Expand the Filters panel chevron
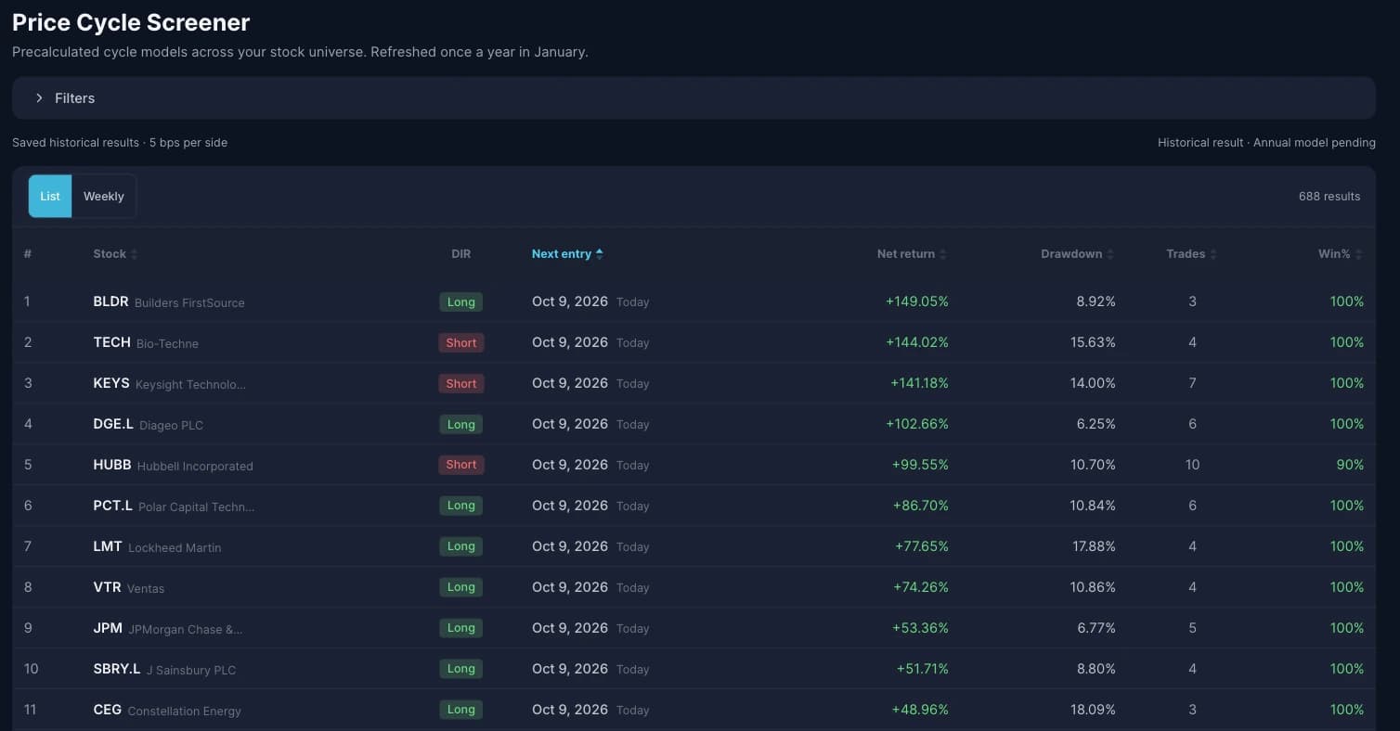Screen dimensions: 1400x731 pos(39,97)
